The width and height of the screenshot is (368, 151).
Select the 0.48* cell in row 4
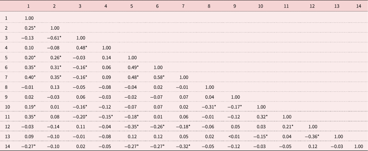(x=81, y=47)
